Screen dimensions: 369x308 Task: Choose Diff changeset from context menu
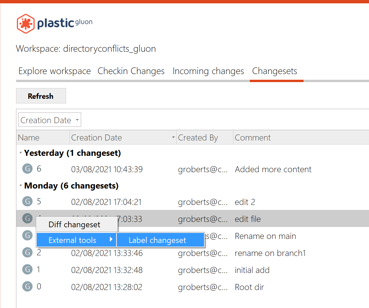[74, 225]
